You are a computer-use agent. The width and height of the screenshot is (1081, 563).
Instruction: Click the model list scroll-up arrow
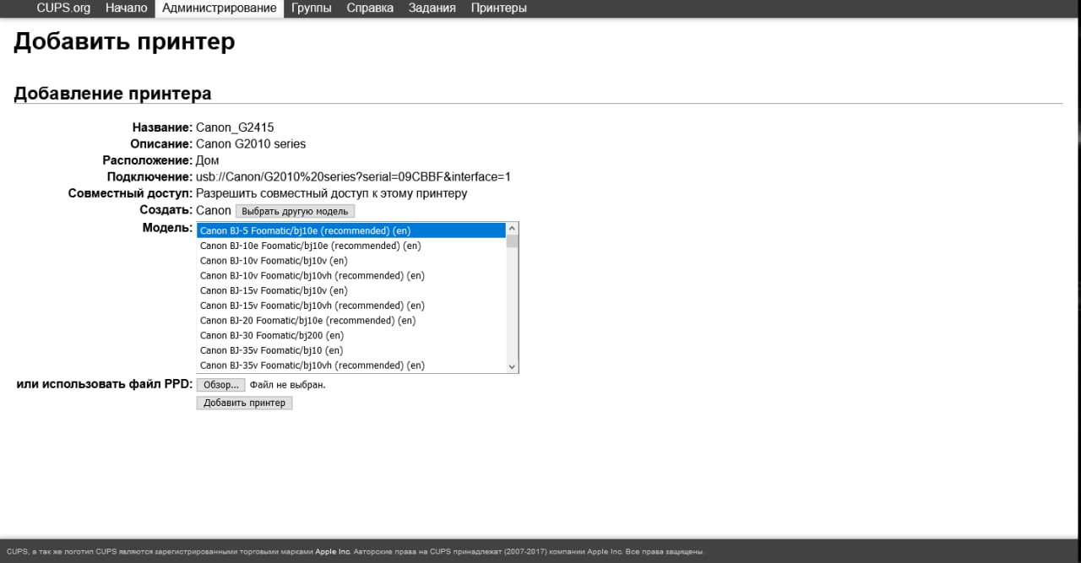coord(512,229)
